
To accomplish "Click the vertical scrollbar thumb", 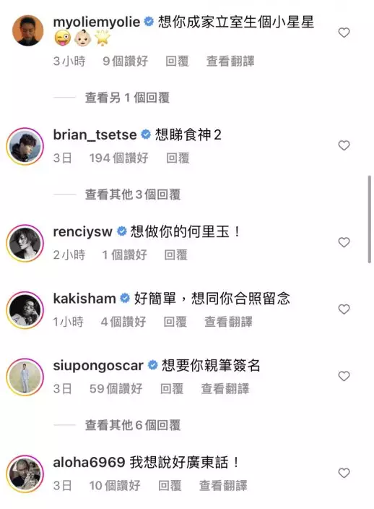I will (370, 220).
